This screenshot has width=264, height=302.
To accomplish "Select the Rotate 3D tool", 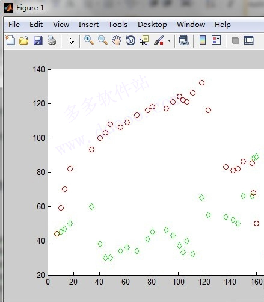I will [130, 40].
